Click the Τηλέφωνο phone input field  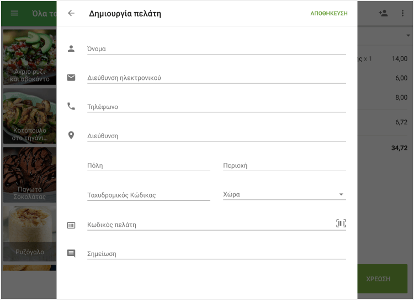click(x=216, y=107)
